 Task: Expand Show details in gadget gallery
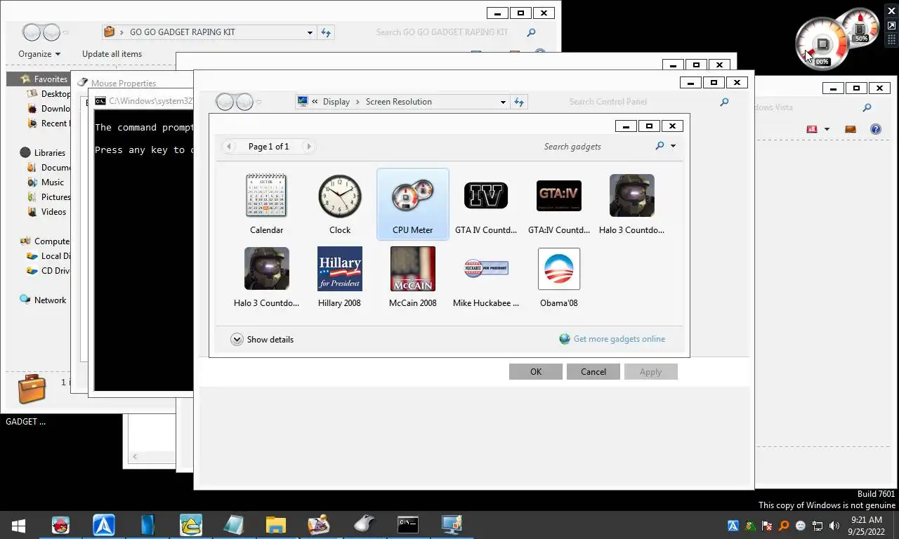262,339
